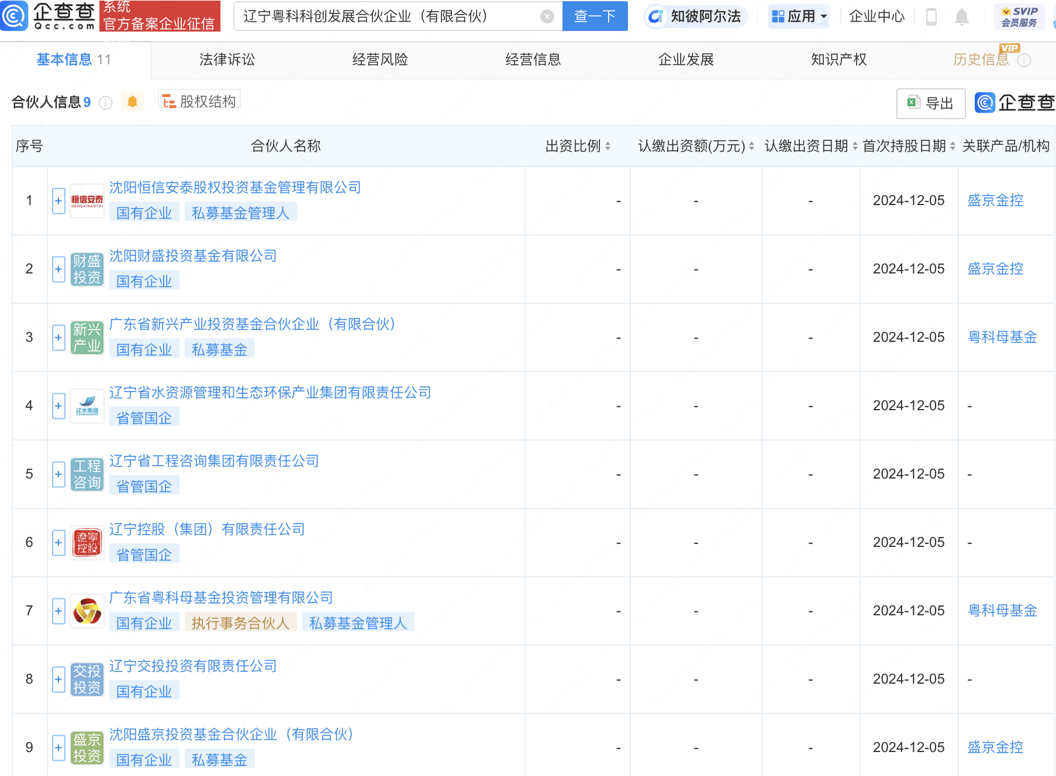Open 辽宁交投投资有限责任公司 link
Viewport: 1056px width, 776px height.
(193, 666)
